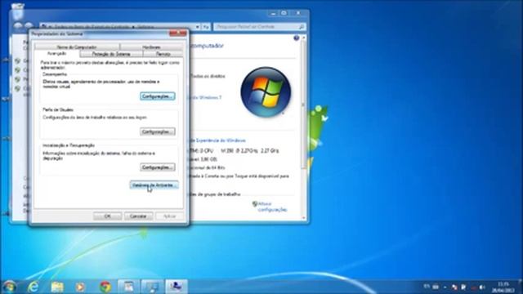Click the volume speaker icon in the tray

point(481,287)
